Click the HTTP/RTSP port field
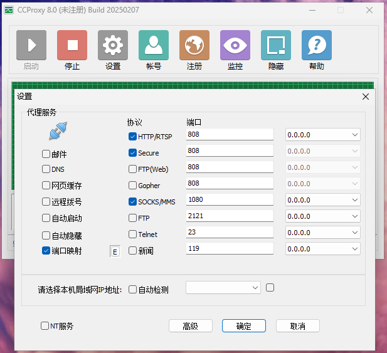This screenshot has width=387, height=353. click(x=230, y=134)
